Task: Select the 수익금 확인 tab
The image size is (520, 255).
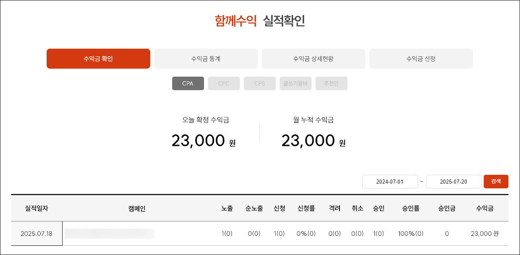Action: pyautogui.click(x=98, y=59)
